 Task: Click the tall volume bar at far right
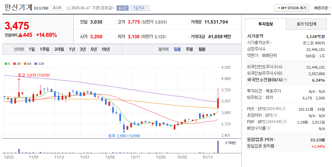click(217, 147)
